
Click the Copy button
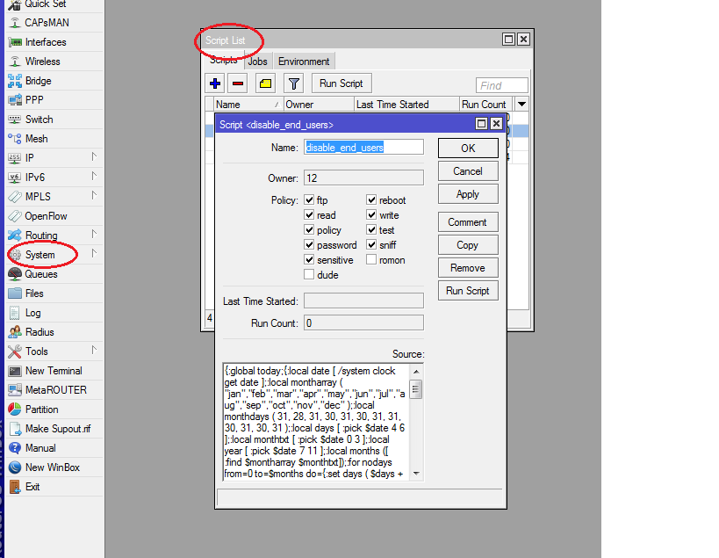click(x=468, y=245)
